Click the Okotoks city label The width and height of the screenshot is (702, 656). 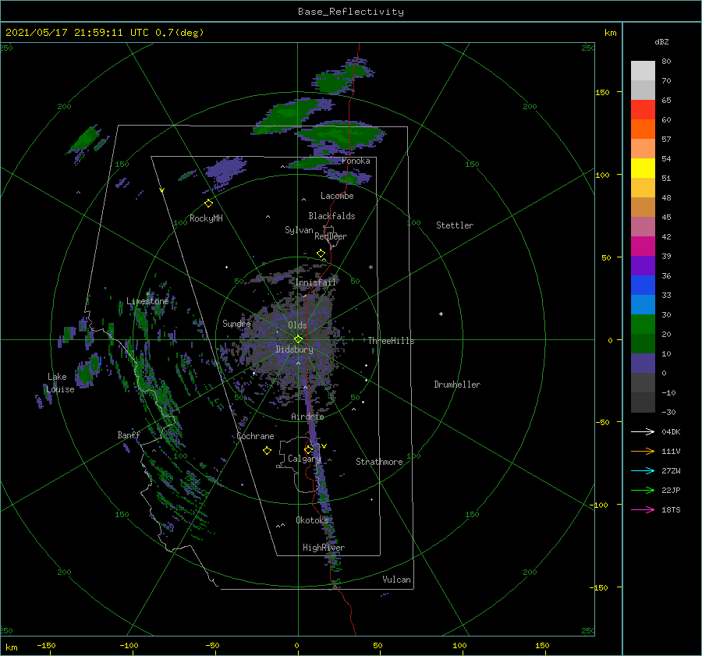tap(312, 520)
